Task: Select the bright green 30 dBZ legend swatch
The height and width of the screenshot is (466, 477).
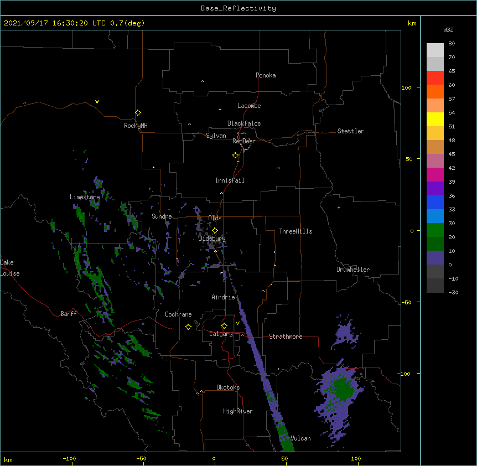Action: coord(435,230)
